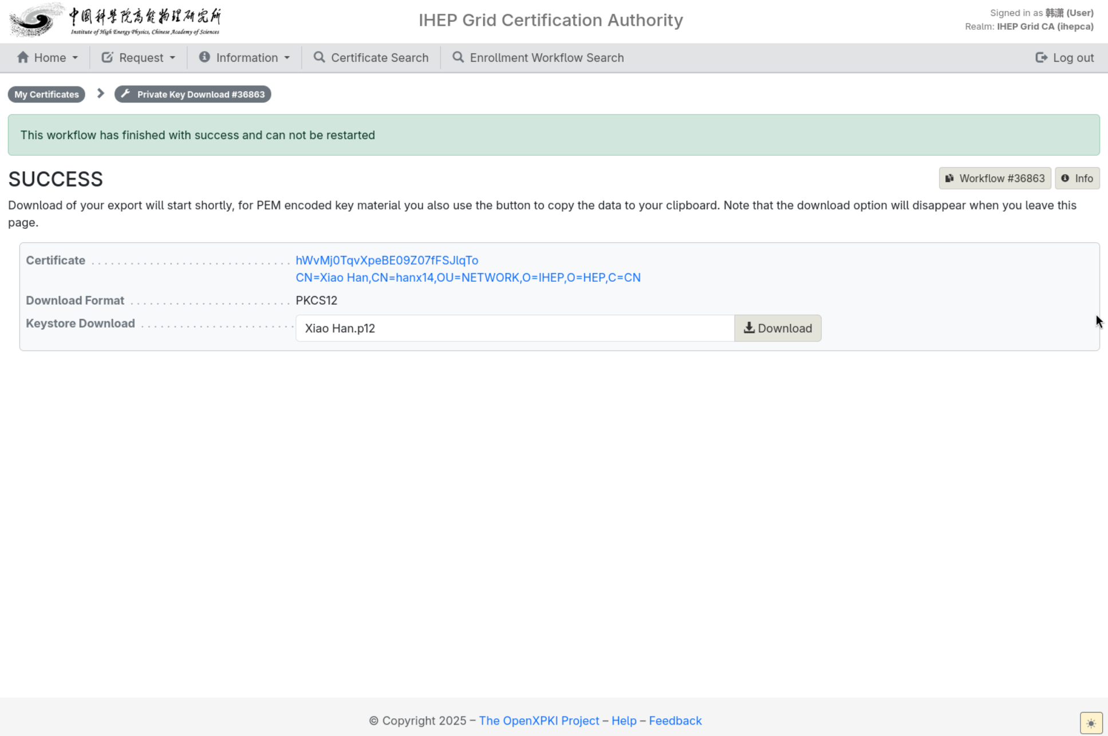This screenshot has height=736, width=1108.
Task: Toggle the light/dark theme sun icon
Action: point(1091,723)
